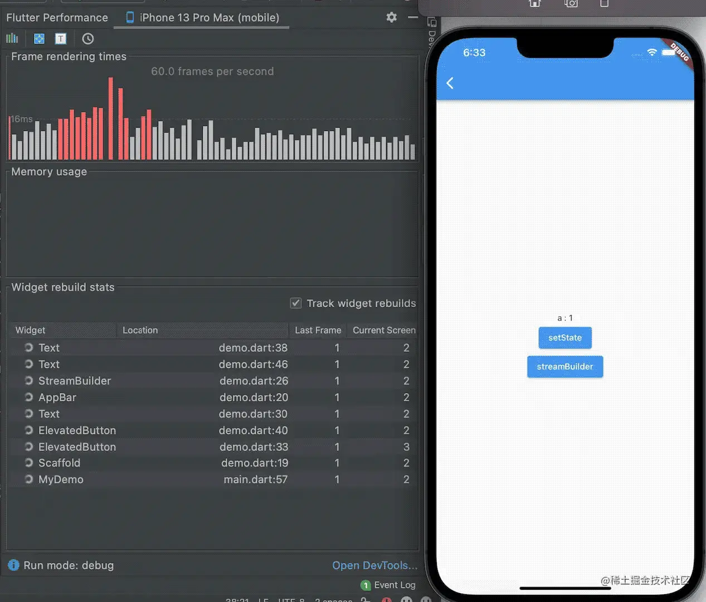Minimize the Flutter Performance panel
The image size is (706, 602).
point(413,17)
